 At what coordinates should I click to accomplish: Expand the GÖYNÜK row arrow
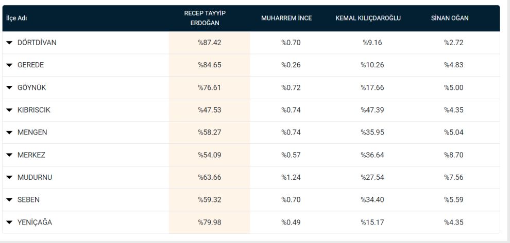(x=9, y=88)
